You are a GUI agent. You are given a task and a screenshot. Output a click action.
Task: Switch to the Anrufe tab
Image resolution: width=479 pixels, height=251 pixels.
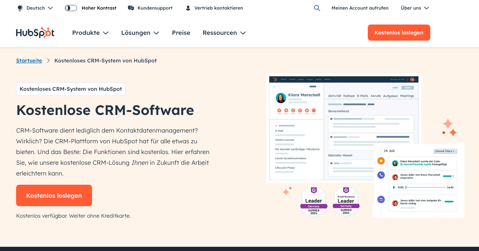(x=376, y=96)
